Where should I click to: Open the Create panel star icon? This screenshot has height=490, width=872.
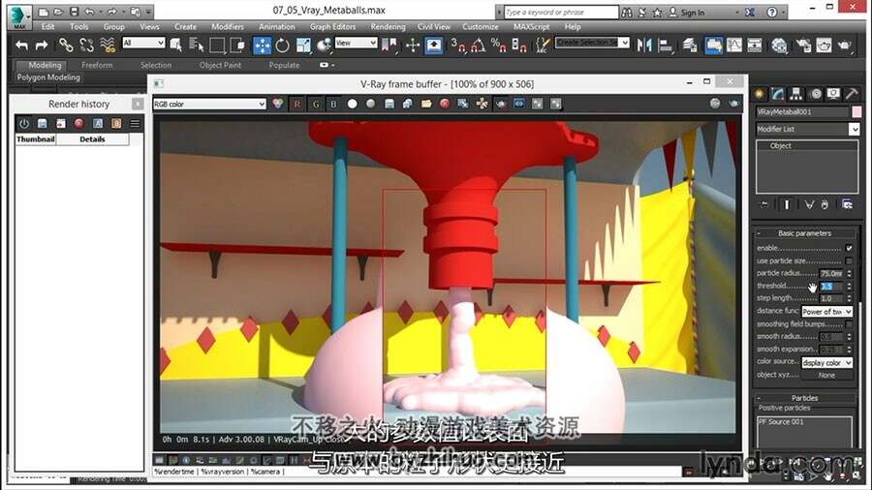[x=760, y=94]
